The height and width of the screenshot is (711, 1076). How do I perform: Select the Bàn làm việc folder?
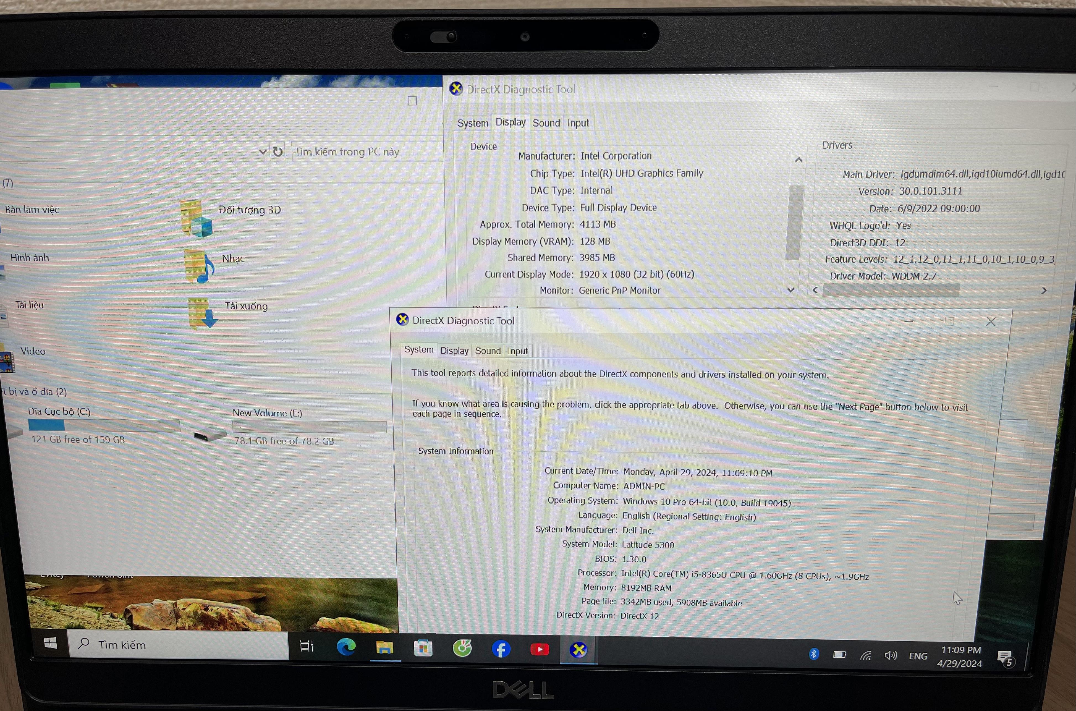32,210
